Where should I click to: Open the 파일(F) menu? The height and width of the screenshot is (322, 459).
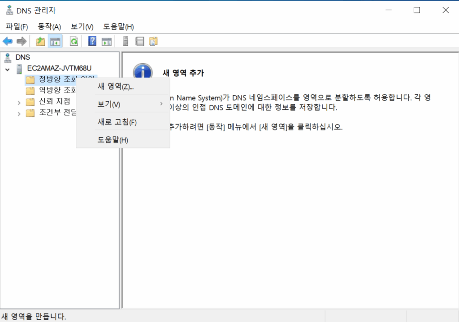click(17, 26)
